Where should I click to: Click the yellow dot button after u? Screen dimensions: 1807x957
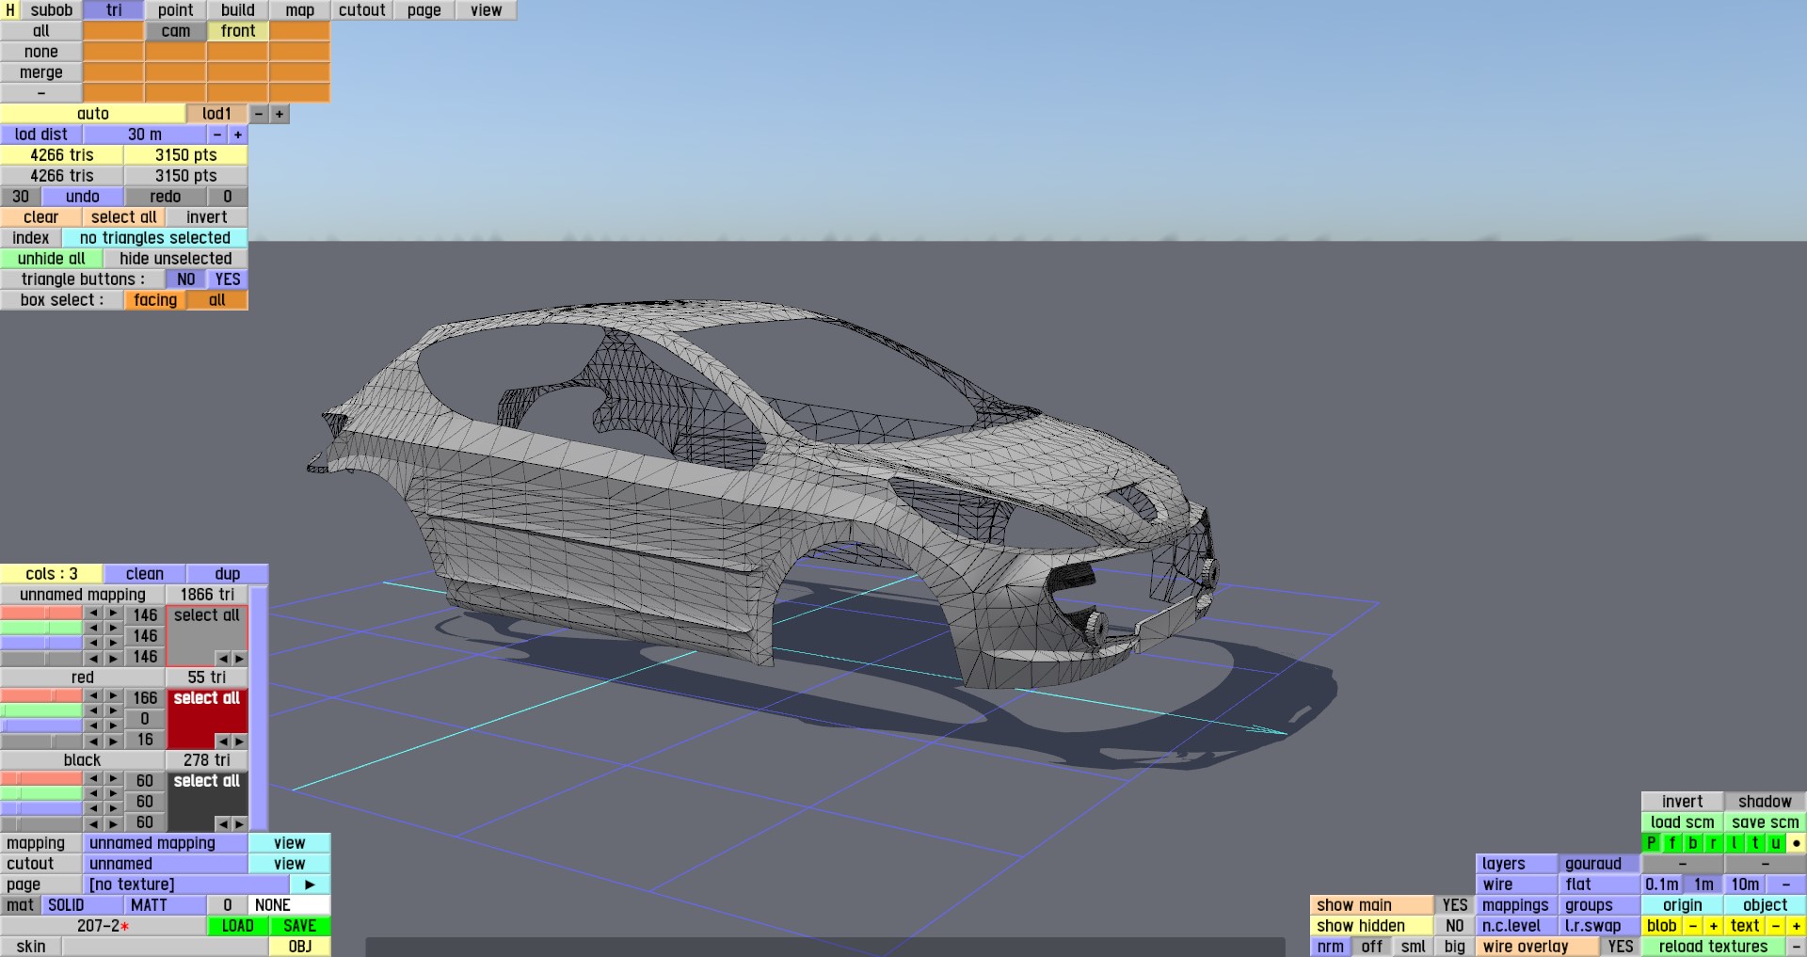(x=1797, y=843)
